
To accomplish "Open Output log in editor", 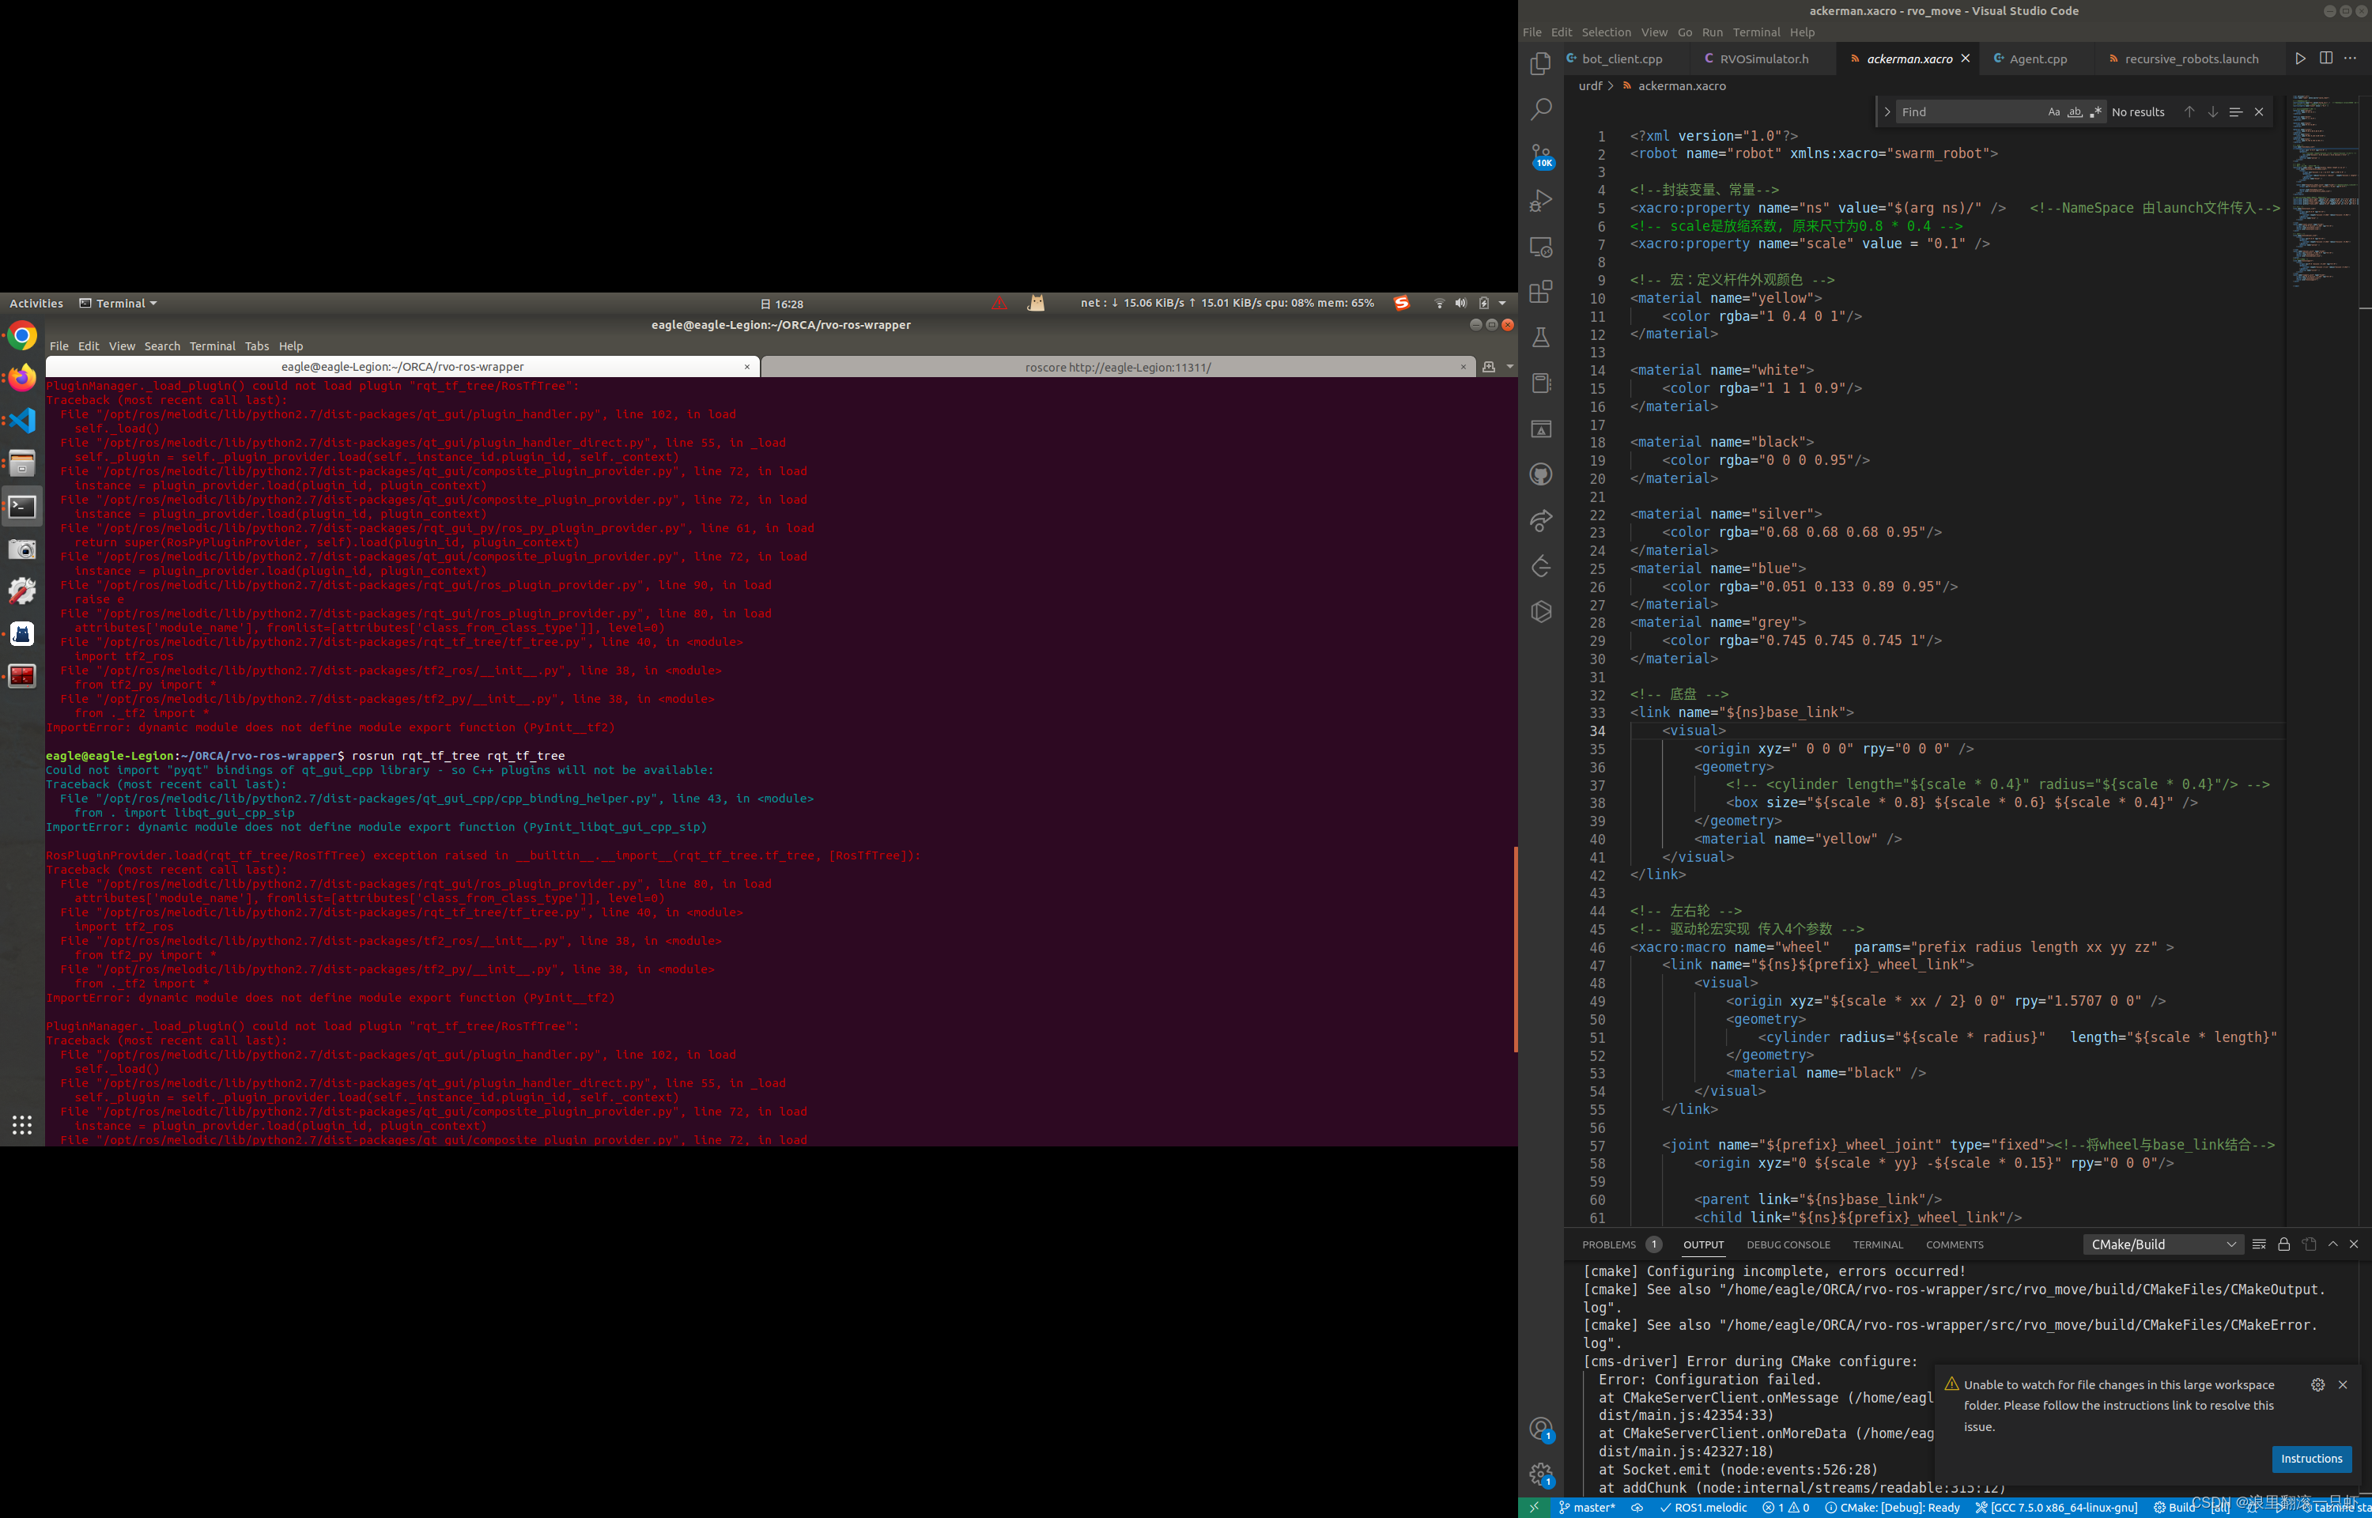I will click(x=2308, y=1244).
